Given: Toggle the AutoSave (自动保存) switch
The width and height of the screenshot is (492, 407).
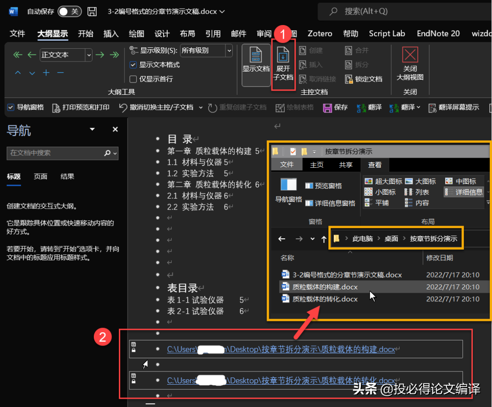Looking at the screenshot, I should pyautogui.click(x=69, y=11).
